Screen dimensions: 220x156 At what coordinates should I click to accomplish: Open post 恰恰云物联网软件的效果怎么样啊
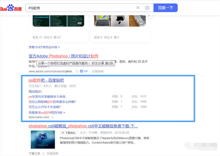(x=52, y=101)
